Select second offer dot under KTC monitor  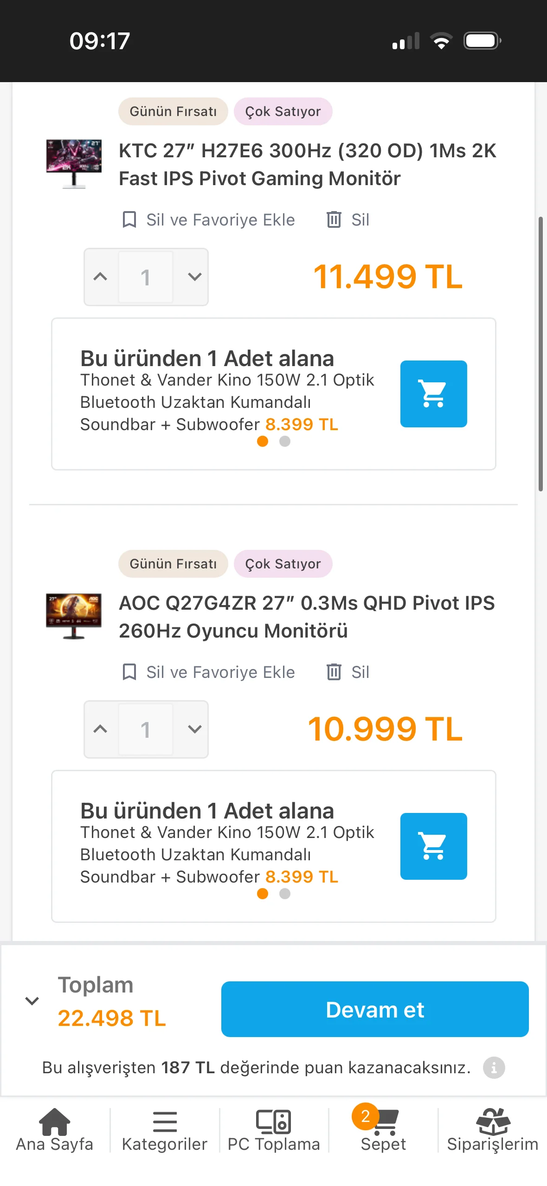point(285,441)
